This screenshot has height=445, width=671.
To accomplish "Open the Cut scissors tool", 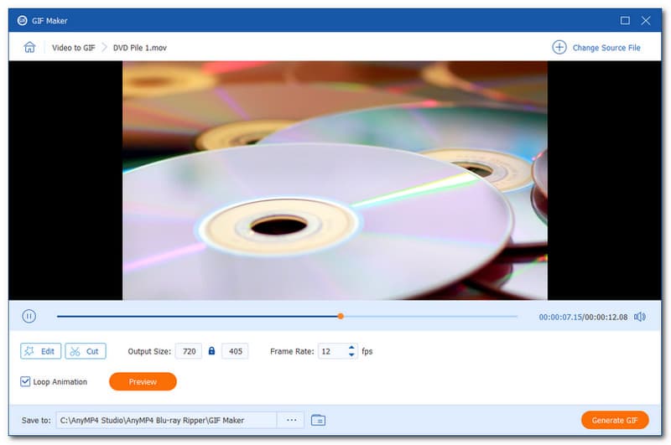I will tap(86, 351).
